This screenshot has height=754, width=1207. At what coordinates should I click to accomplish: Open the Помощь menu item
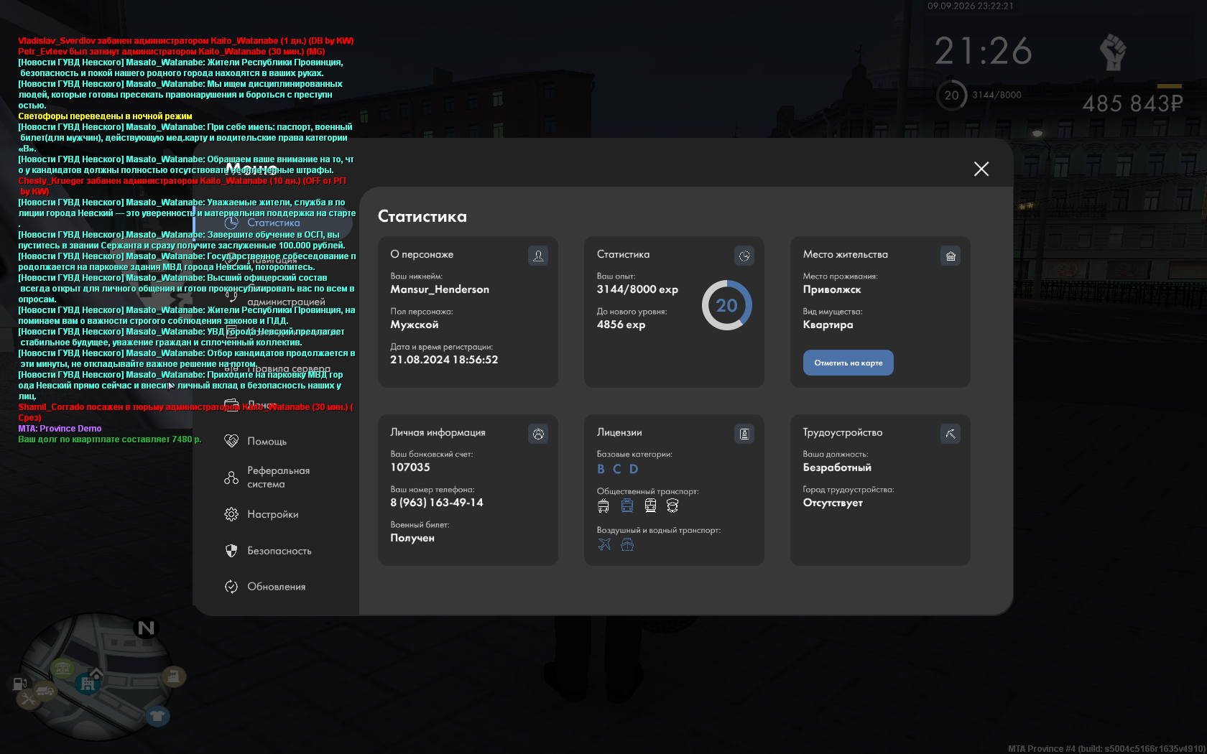pos(267,441)
